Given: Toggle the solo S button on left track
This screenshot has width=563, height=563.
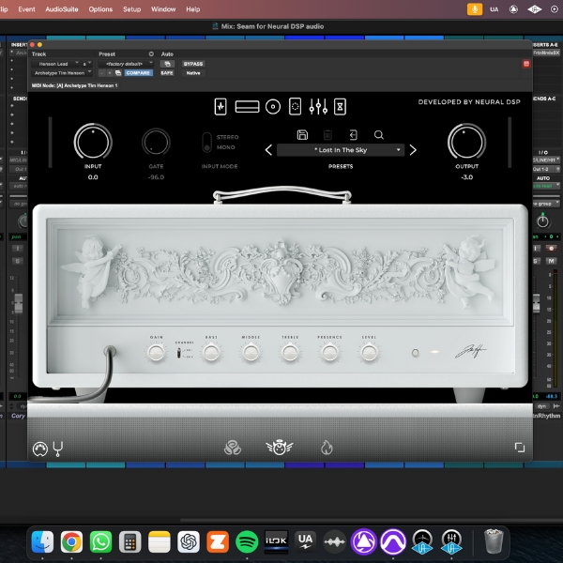Looking at the screenshot, I should pyautogui.click(x=17, y=261).
